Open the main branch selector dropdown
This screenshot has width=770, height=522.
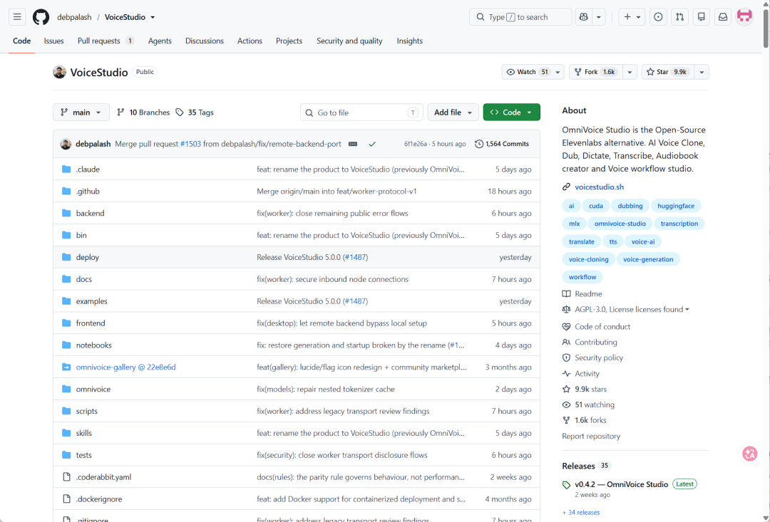click(81, 113)
